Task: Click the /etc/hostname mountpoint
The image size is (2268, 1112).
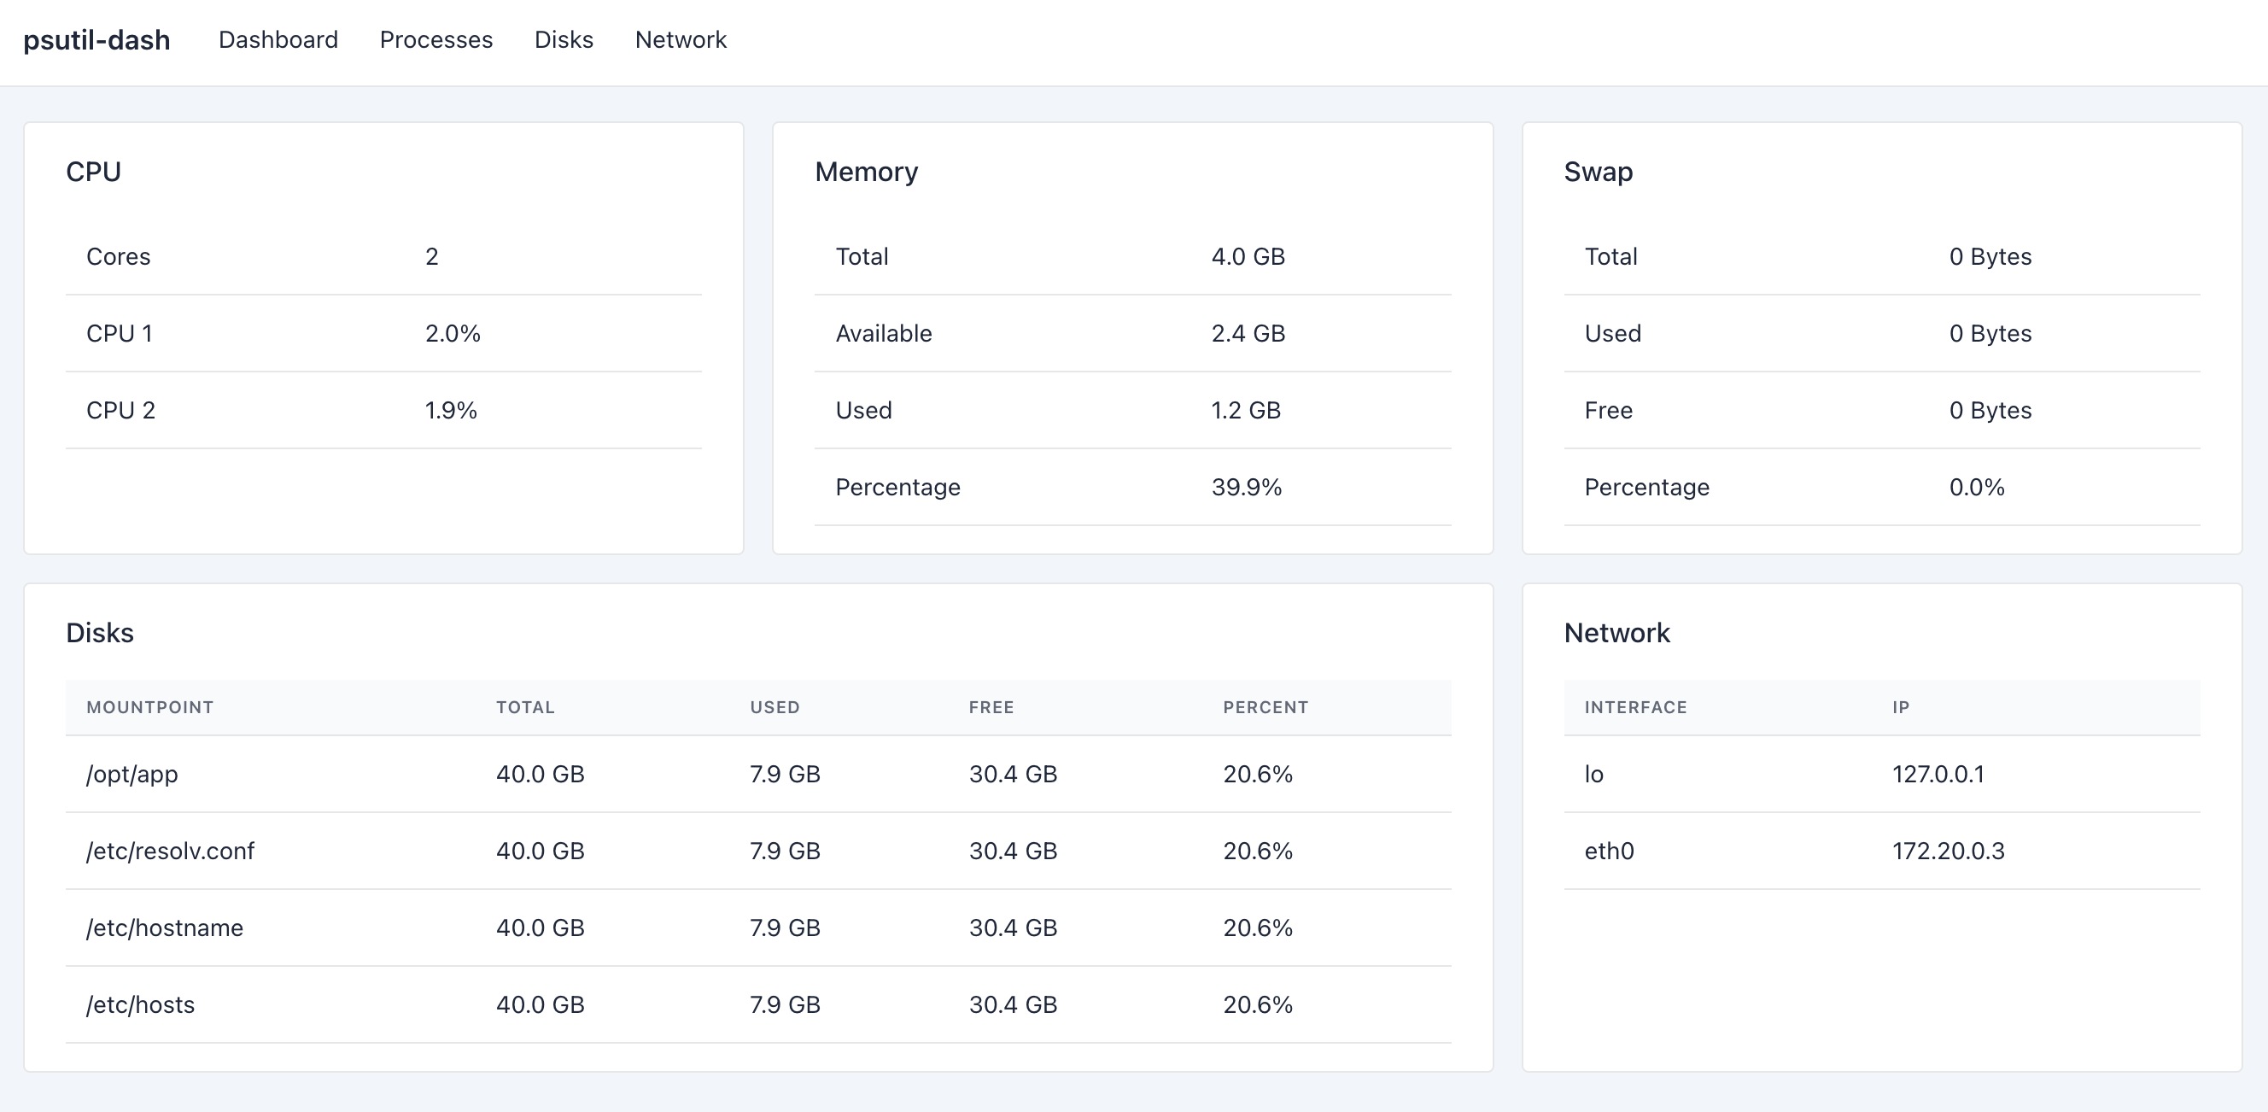Action: coord(165,928)
